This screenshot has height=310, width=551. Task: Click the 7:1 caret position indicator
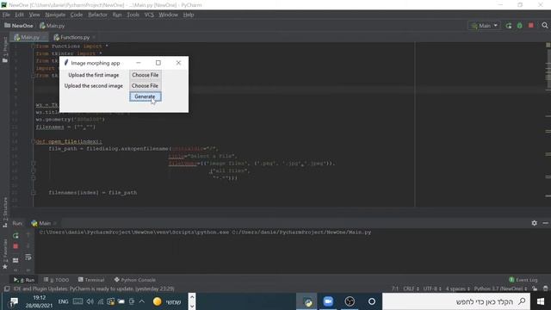point(395,288)
